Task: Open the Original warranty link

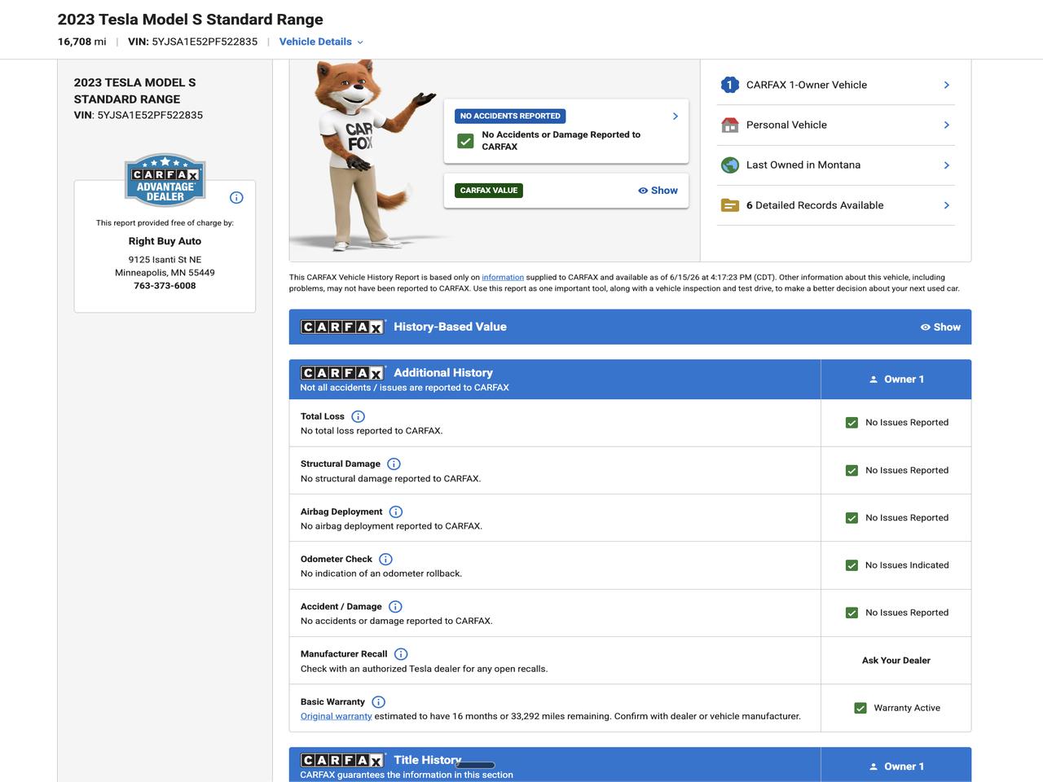Action: 336,716
